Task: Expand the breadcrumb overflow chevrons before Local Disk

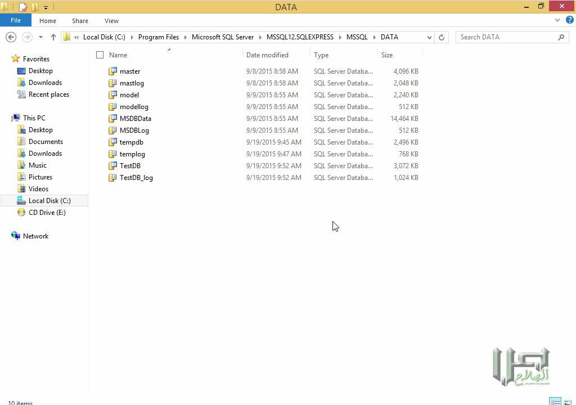Action: (x=76, y=37)
